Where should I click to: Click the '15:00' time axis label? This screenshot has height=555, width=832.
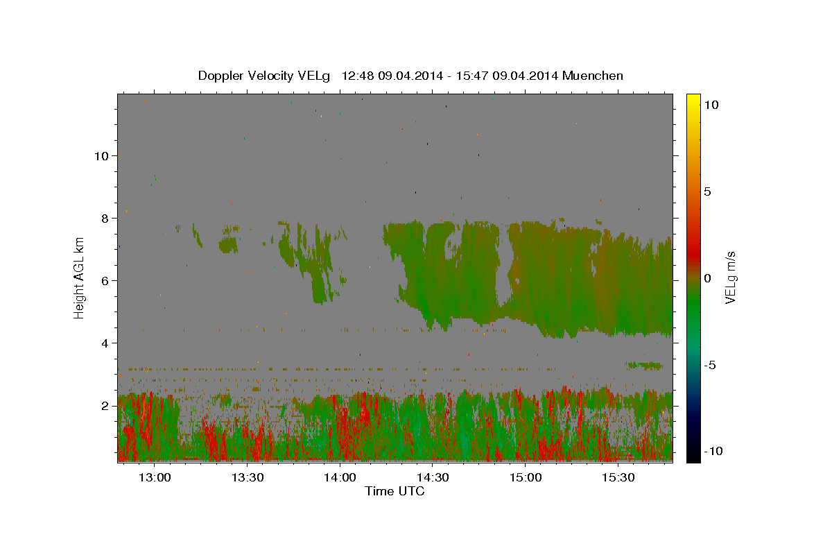pyautogui.click(x=526, y=478)
